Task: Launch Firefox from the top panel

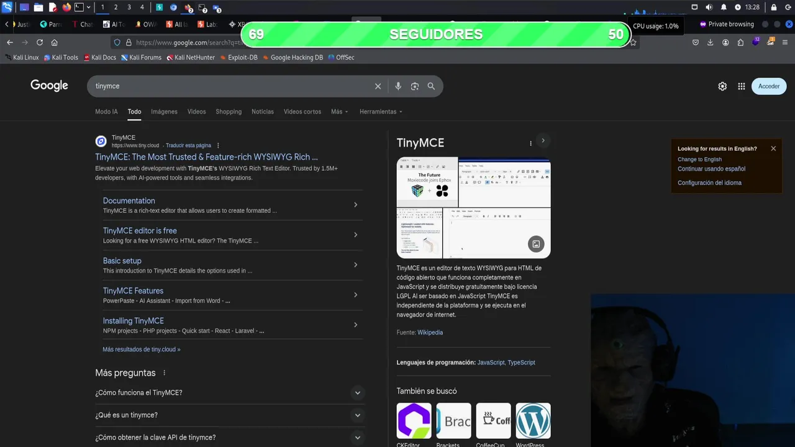Action: (x=66, y=7)
